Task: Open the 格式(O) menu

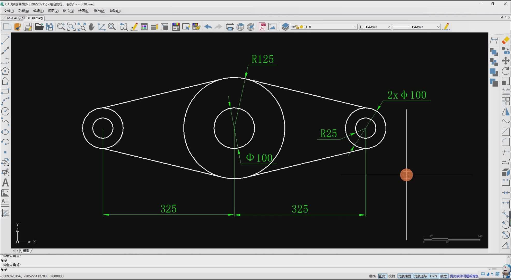Action: coord(68,11)
